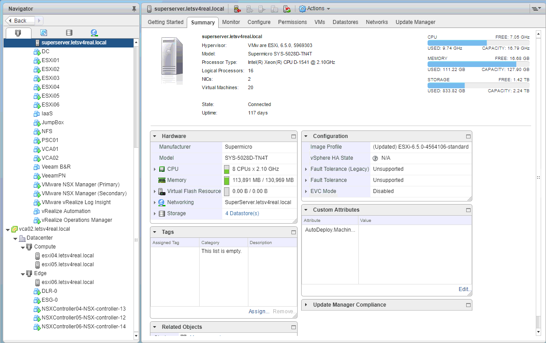Maximize the Tags panel
The height and width of the screenshot is (343, 546).
[293, 232]
